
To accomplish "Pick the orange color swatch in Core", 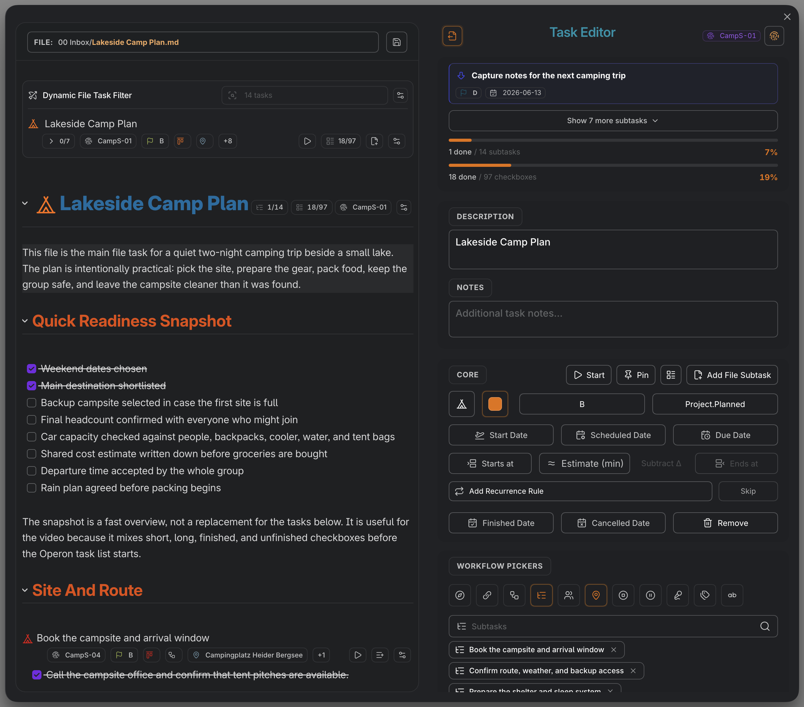I will (x=495, y=404).
